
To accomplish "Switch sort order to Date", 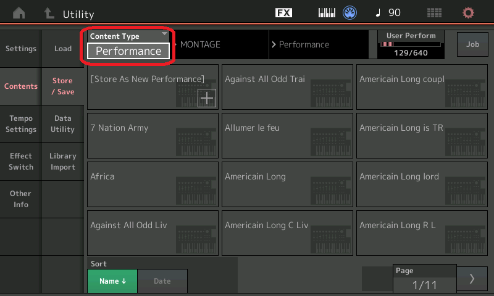I will coord(162,281).
